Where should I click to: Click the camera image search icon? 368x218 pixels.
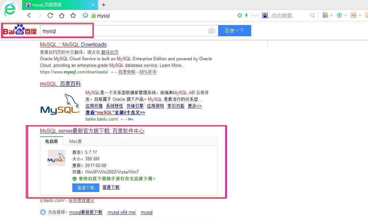212,31
